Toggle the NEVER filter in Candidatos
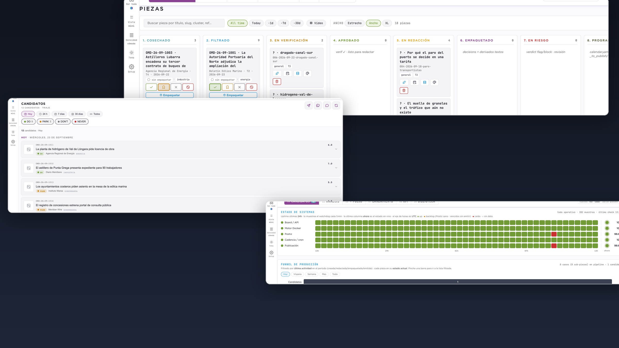 coord(80,122)
